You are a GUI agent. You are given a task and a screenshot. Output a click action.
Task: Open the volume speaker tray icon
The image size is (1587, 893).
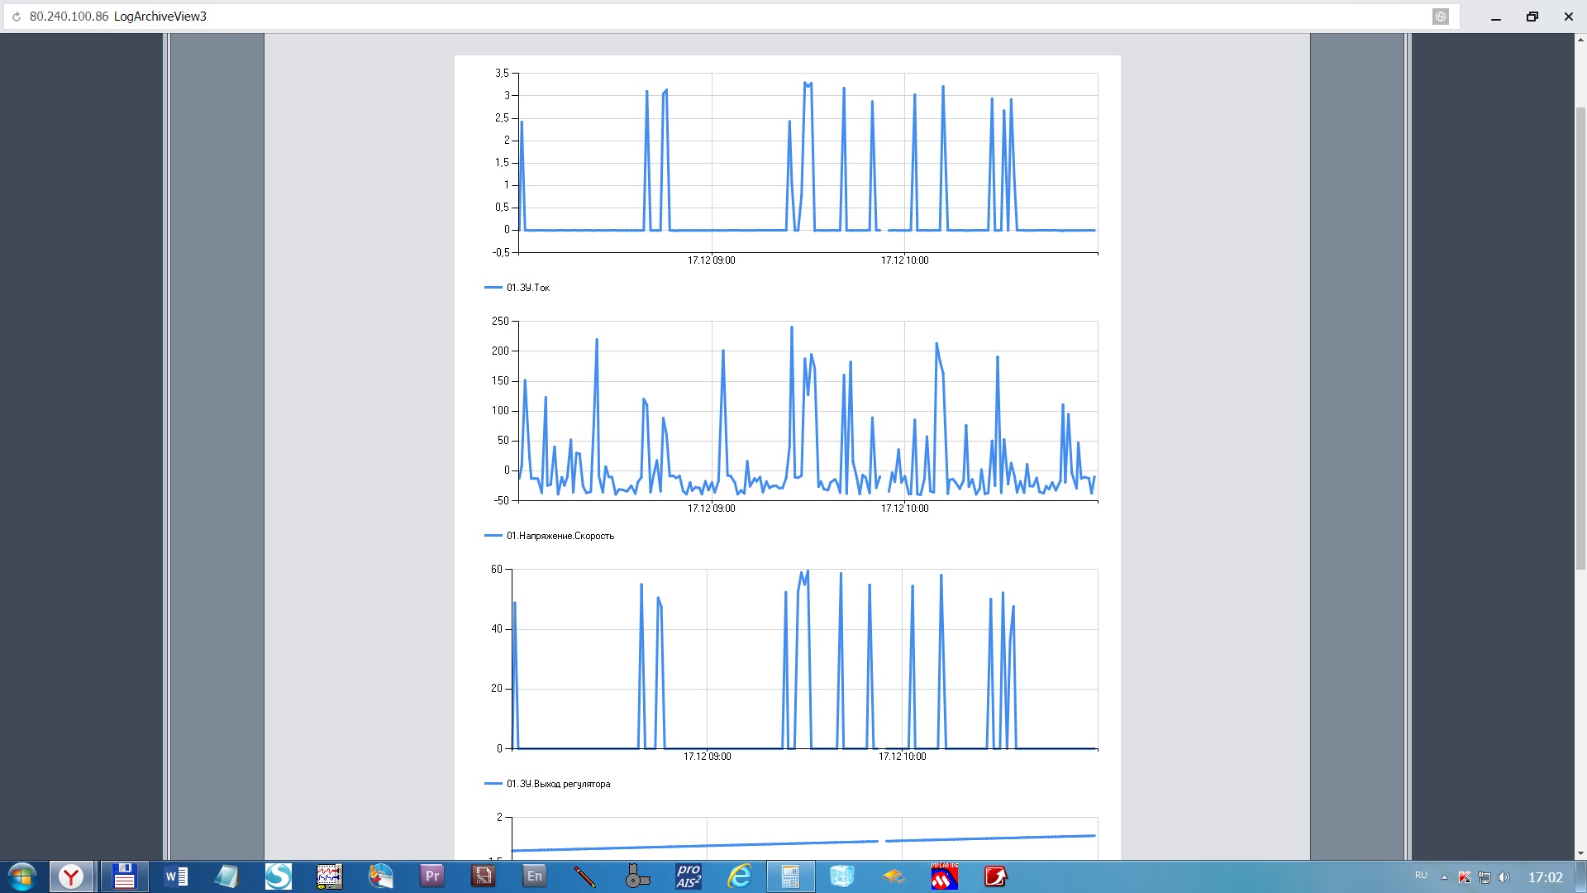pos(1504,877)
